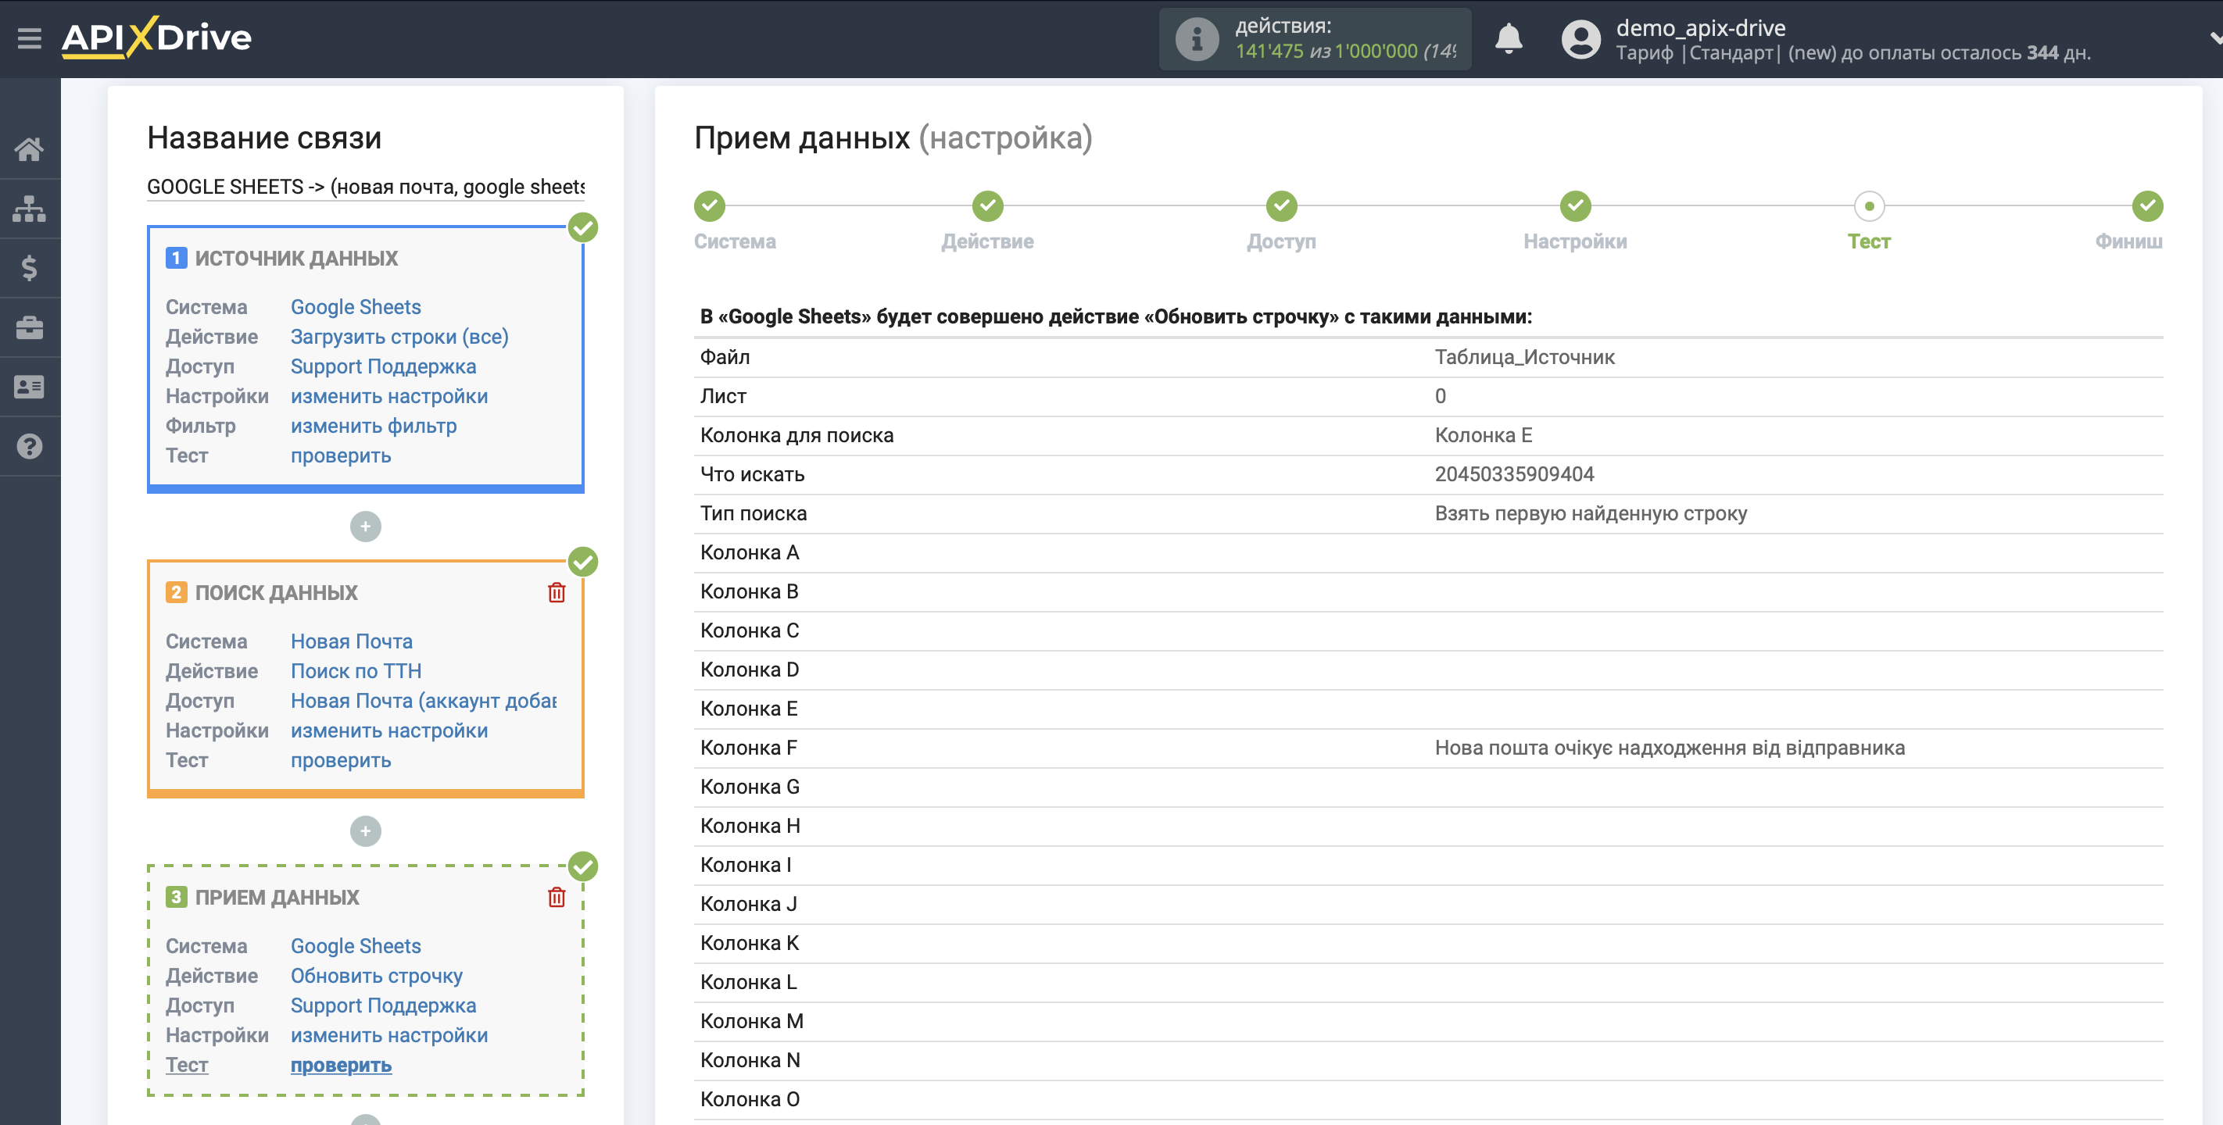This screenshot has width=2223, height=1125.
Task: Click the Источник данных block title
Action: (x=296, y=258)
